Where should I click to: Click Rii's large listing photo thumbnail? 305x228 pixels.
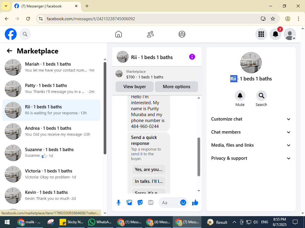pos(251,63)
